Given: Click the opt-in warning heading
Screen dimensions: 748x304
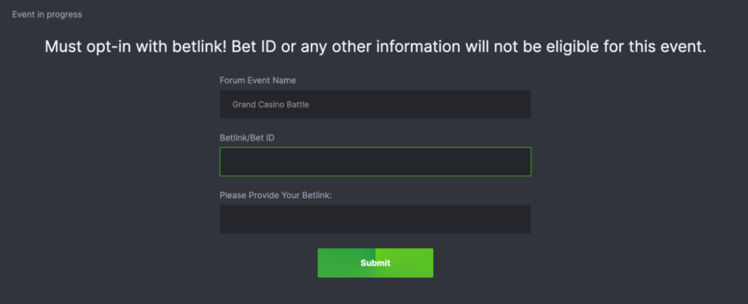Looking at the screenshot, I should click(375, 46).
